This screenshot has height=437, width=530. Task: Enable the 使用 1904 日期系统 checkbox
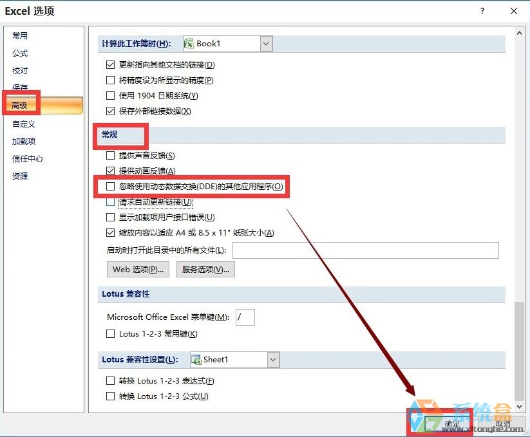tap(110, 95)
